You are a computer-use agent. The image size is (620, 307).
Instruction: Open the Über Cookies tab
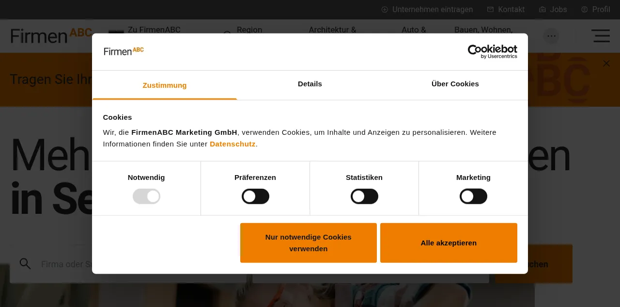(x=455, y=84)
